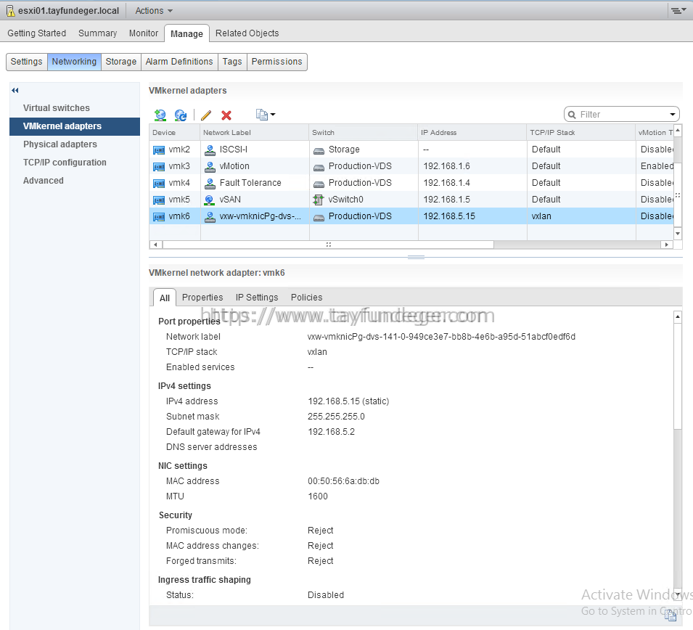The width and height of the screenshot is (693, 630).
Task: Open the copy/export toolbar dropdown icon
Action: (266, 115)
